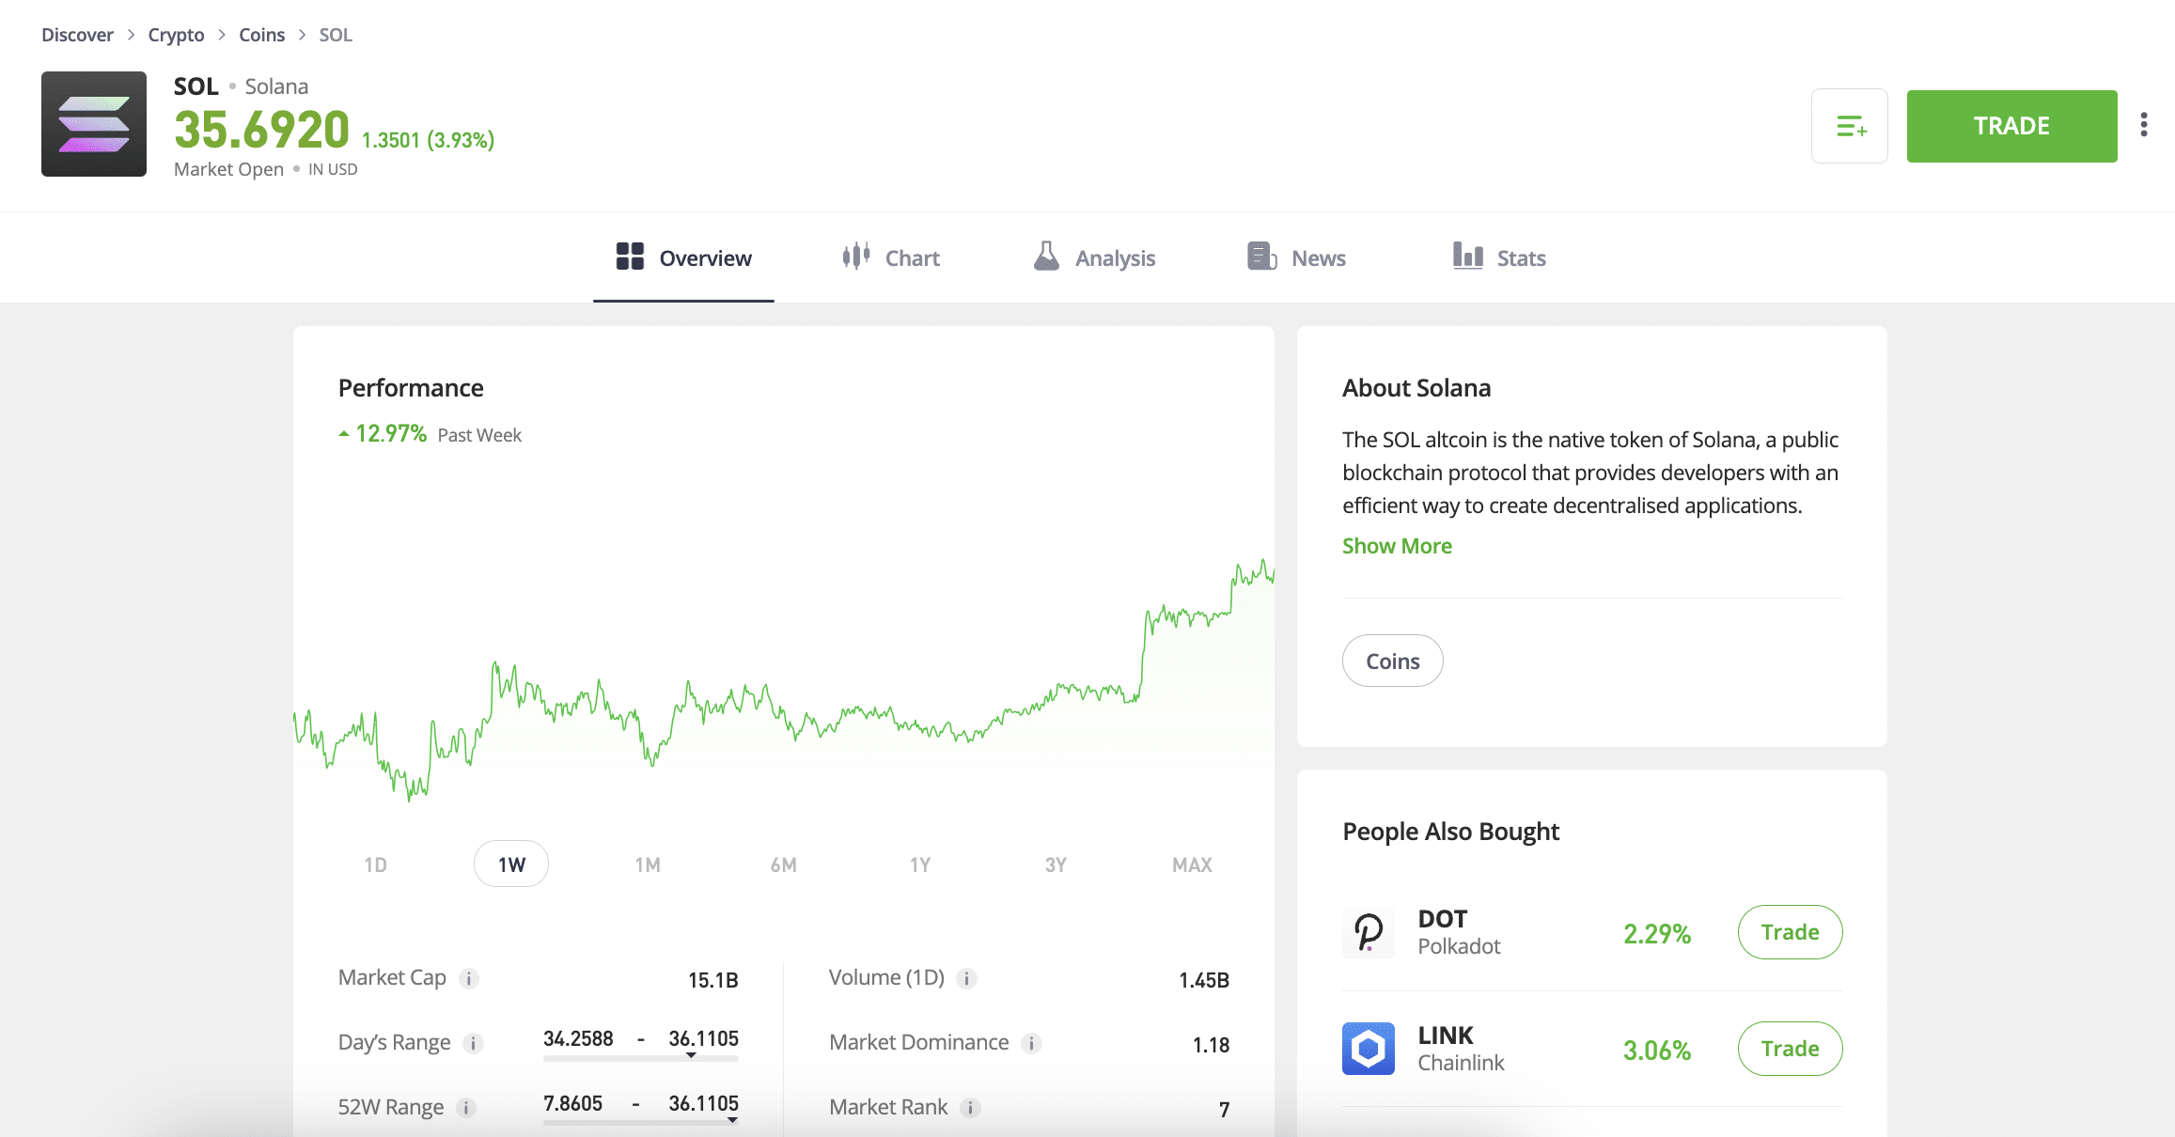Go to Coins breadcrumb link
Screen dimensions: 2175x1137
261,35
